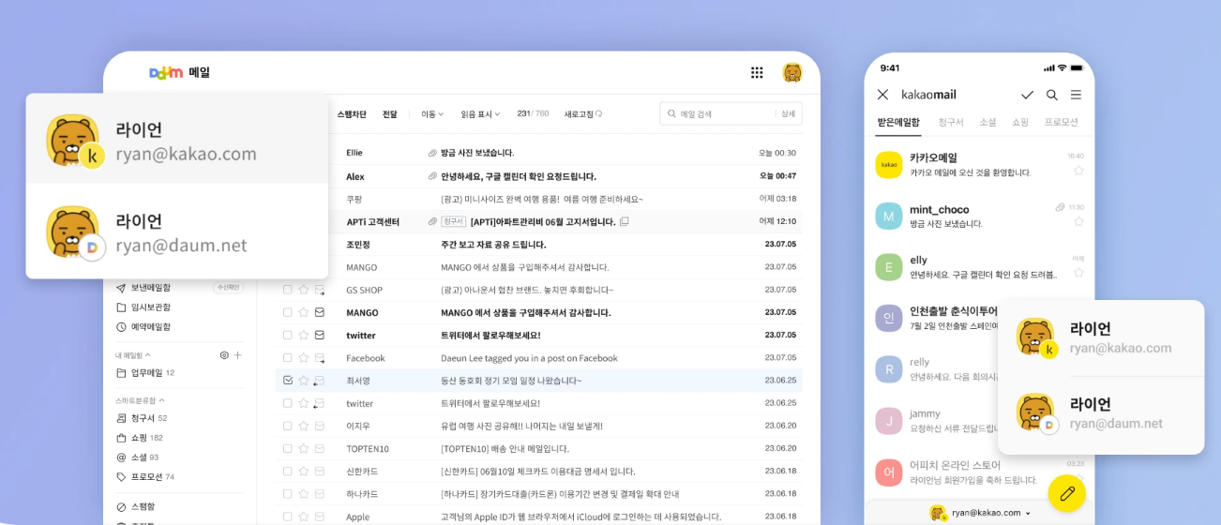
Task: Open the mobile kakaomail hamburger menu
Action: coord(1077,95)
